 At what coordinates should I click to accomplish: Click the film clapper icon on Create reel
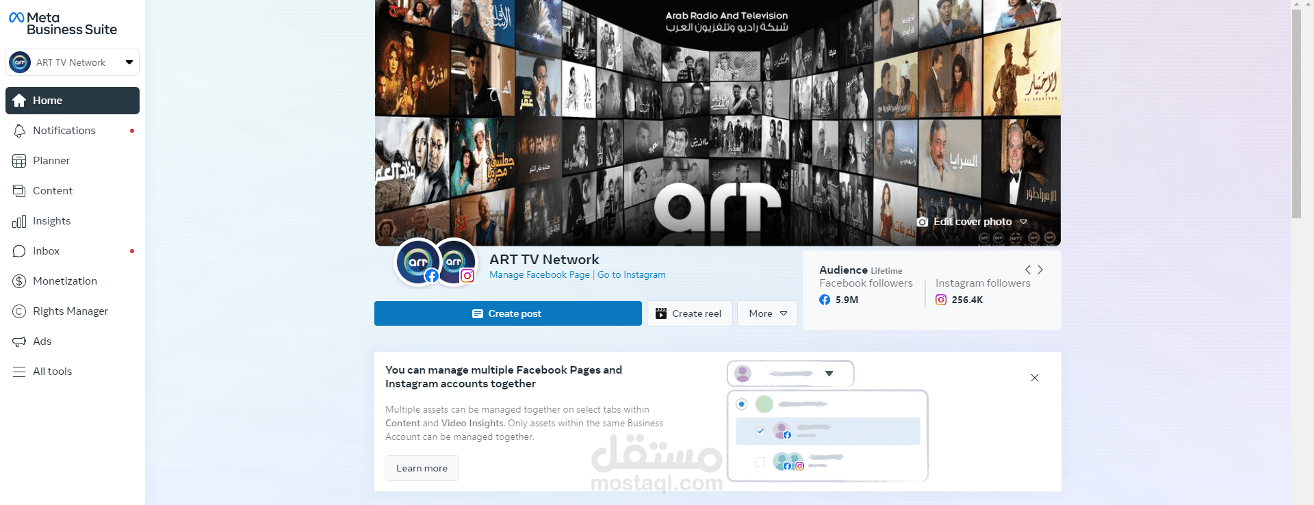[661, 313]
